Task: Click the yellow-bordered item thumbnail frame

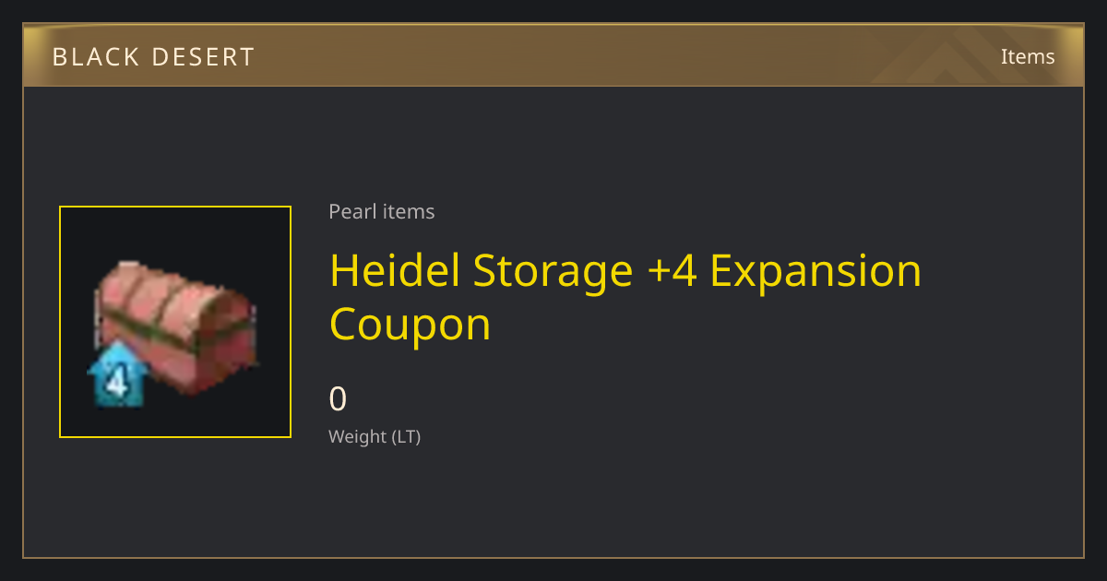Action: (175, 322)
